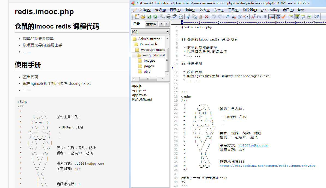Open Replace with the A-to-B icon
This screenshot has width=326, height=188.
click(234, 17)
